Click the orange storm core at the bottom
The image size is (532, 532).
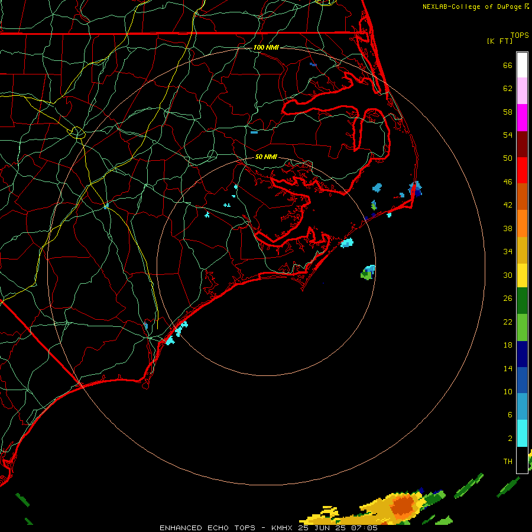coord(403,505)
